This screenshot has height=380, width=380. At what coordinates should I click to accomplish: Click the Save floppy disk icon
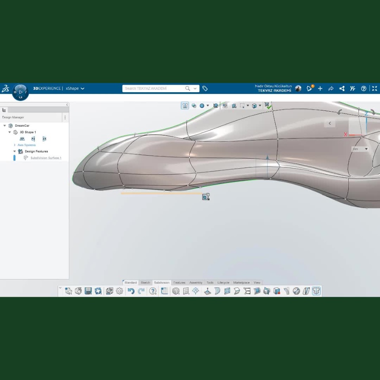tap(88, 291)
